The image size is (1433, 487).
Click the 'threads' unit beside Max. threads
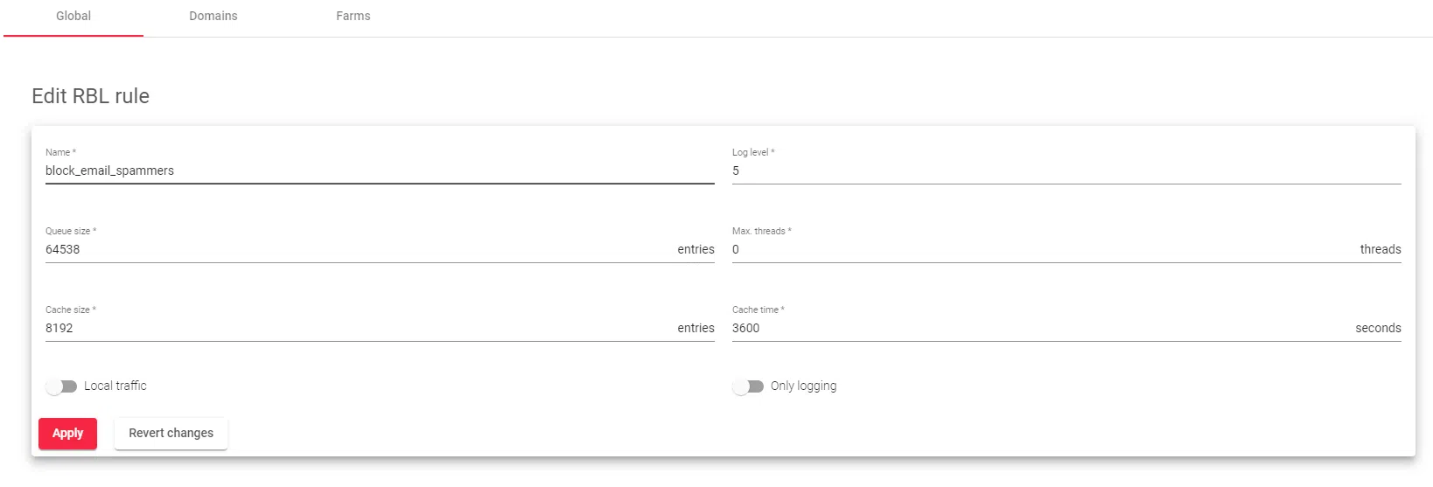pyautogui.click(x=1380, y=249)
